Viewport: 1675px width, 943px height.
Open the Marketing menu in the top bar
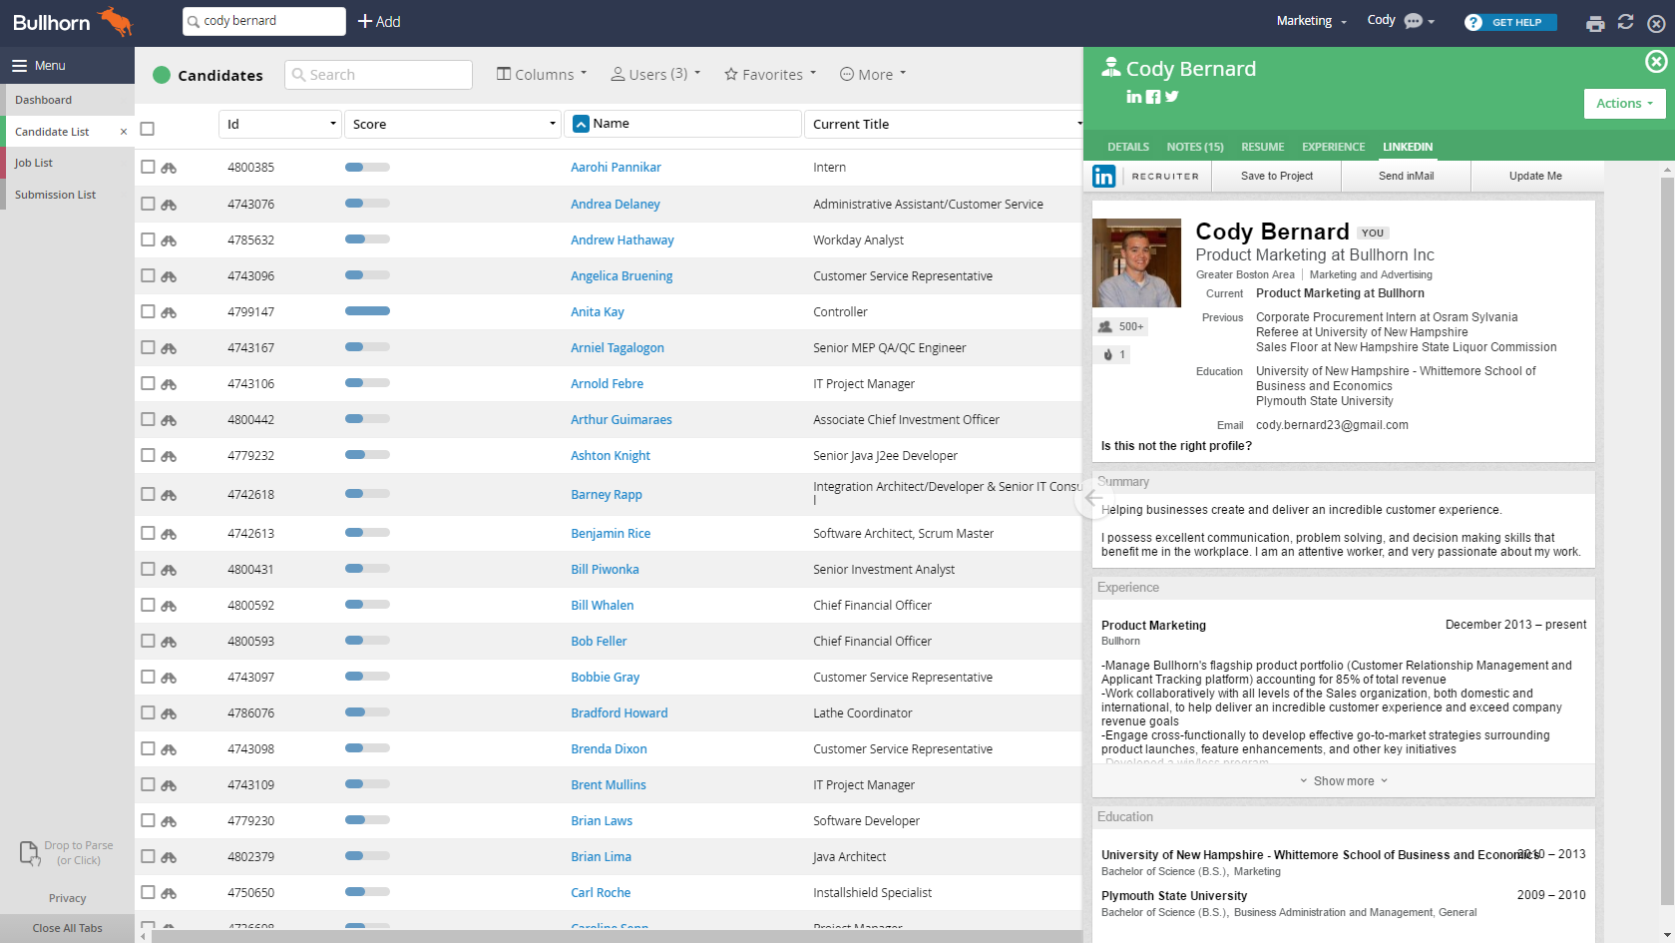[1304, 20]
